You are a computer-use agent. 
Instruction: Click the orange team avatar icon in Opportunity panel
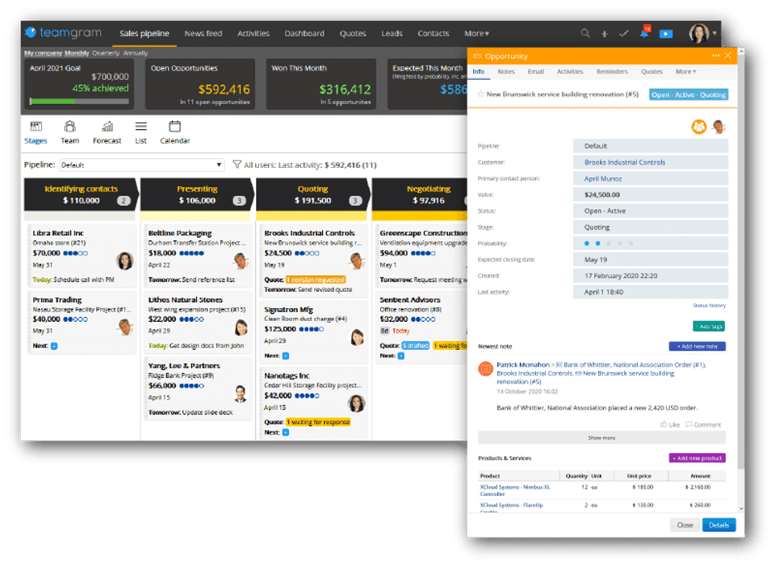tap(699, 127)
